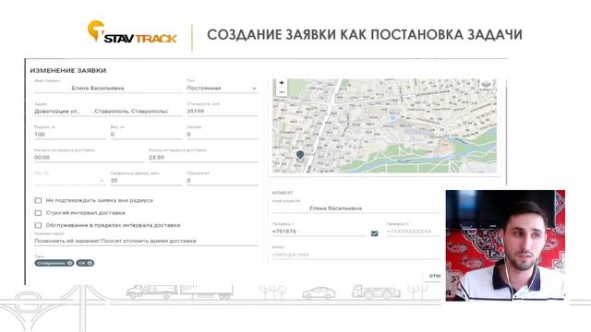Expand the Тип ТС dropdown
591x332 pixels.
pos(70,181)
